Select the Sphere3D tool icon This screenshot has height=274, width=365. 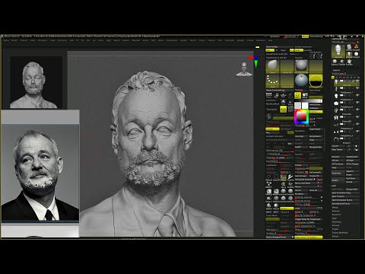click(x=335, y=62)
